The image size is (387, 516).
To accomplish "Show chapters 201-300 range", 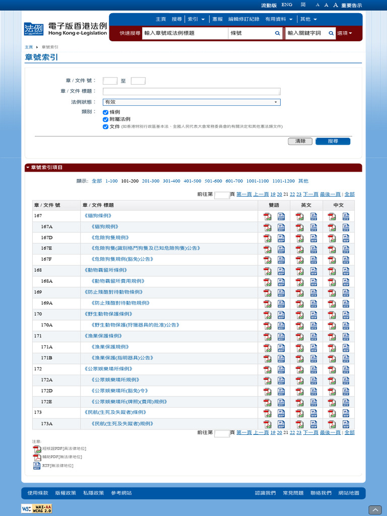I will point(151,181).
